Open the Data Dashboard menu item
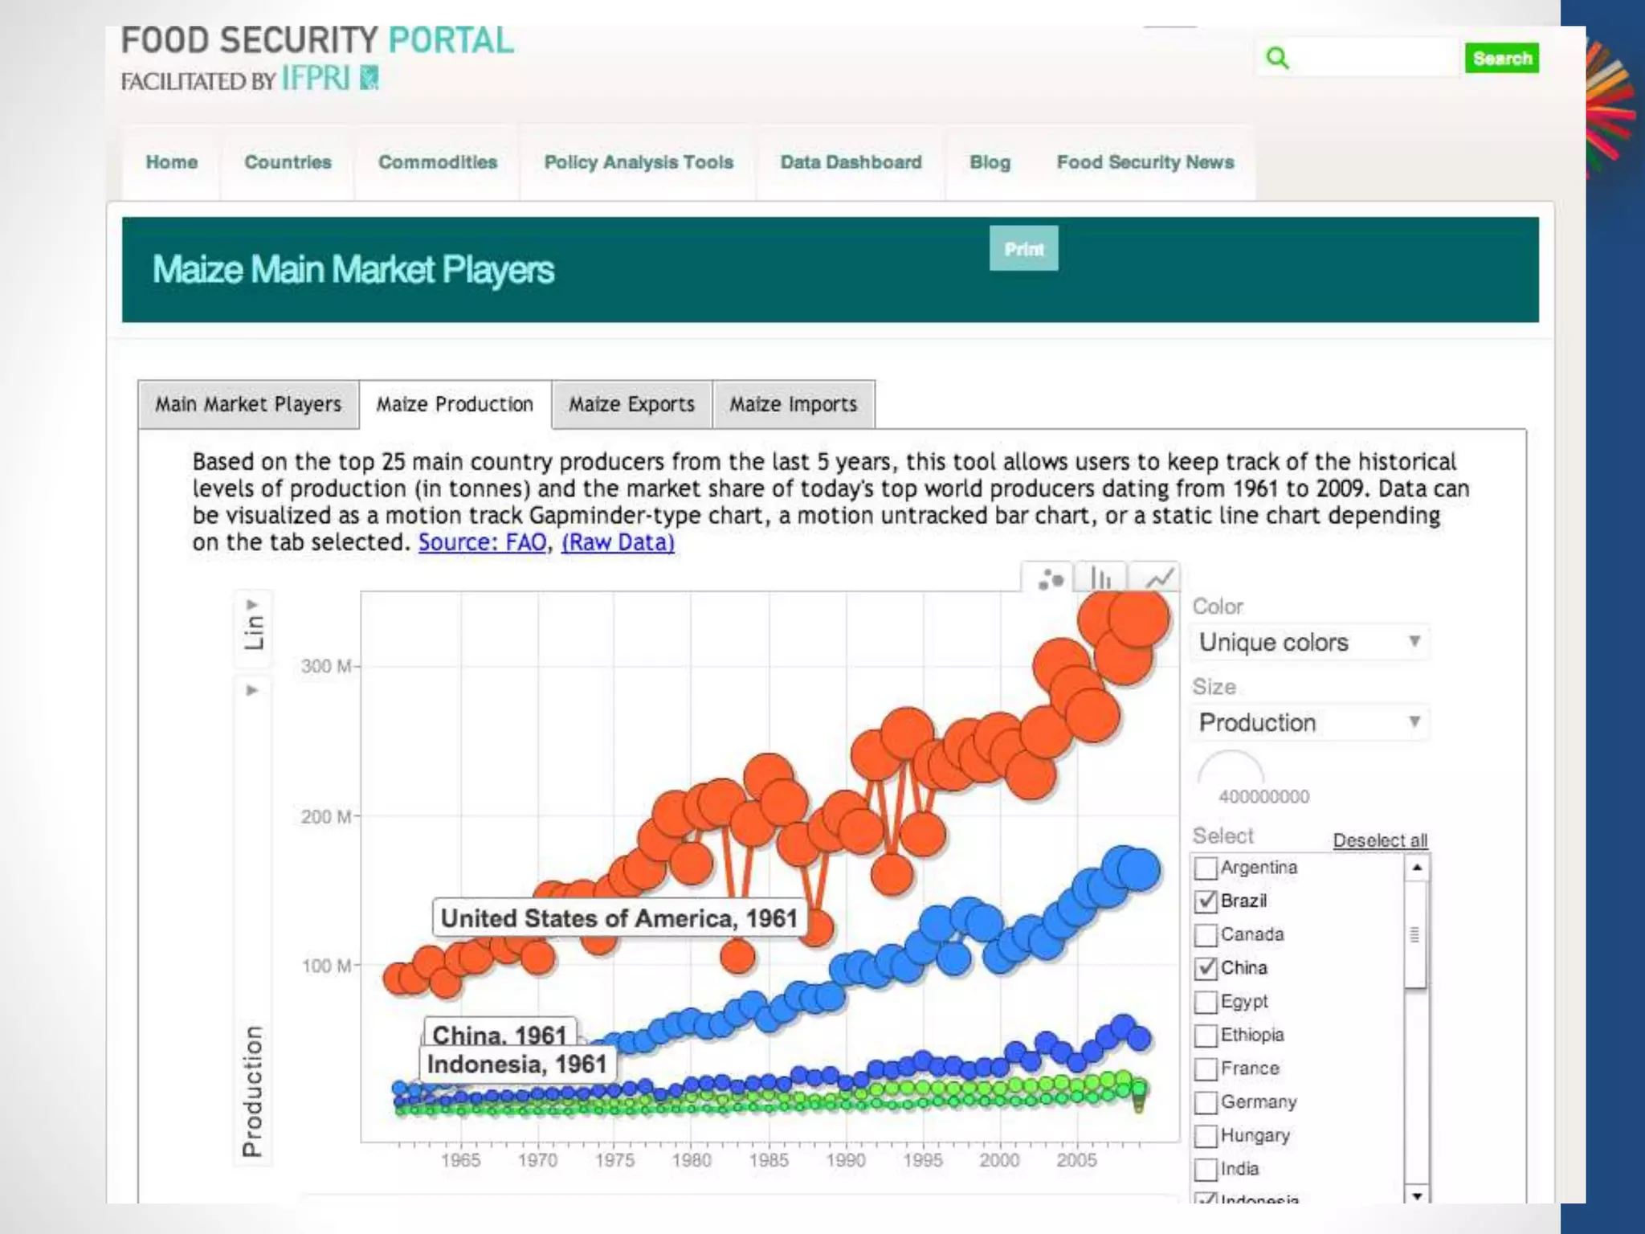This screenshot has width=1645, height=1234. click(851, 162)
